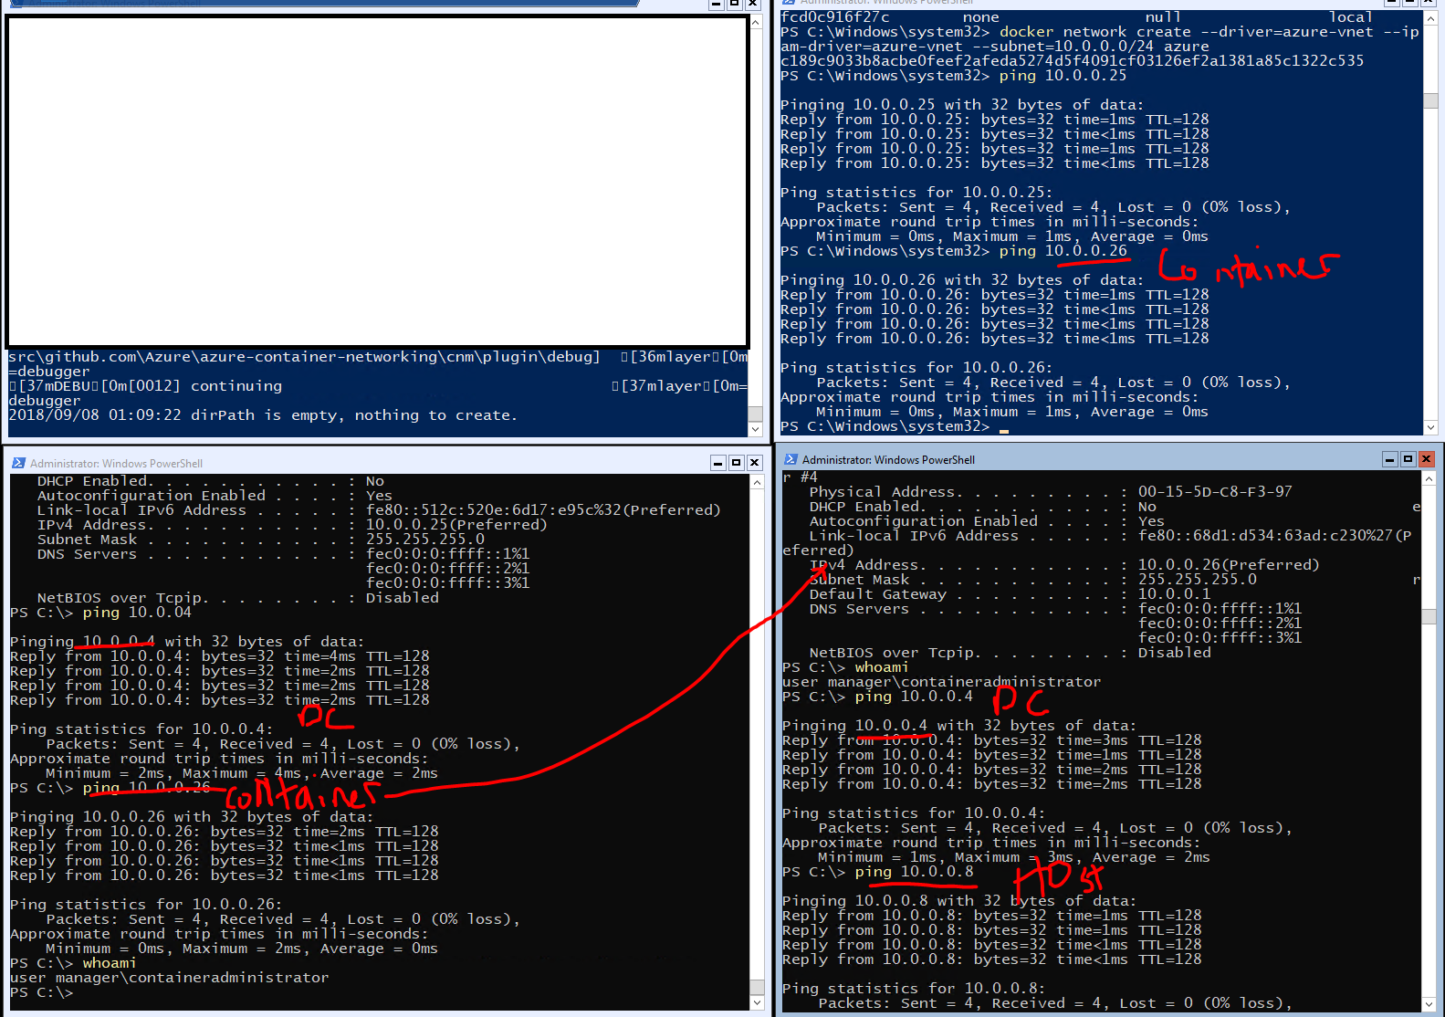Click scroll-up arrow in bottom-right PowerShell window
The image size is (1445, 1017).
1429,478
